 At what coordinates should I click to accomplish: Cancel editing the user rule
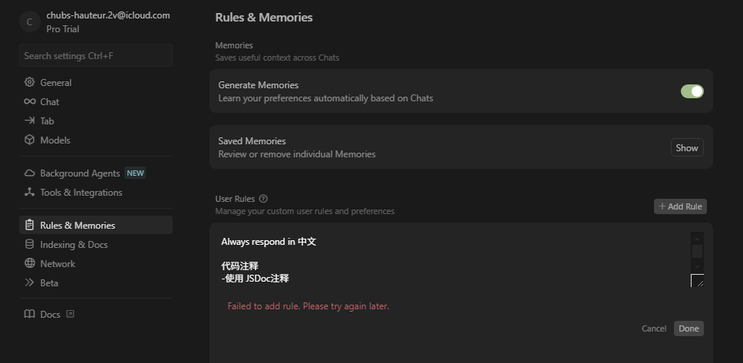(x=654, y=328)
